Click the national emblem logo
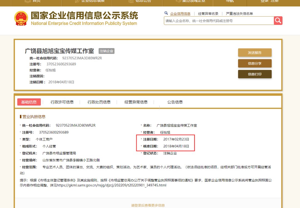The width and height of the screenshot is (300, 208). tap(21, 18)
